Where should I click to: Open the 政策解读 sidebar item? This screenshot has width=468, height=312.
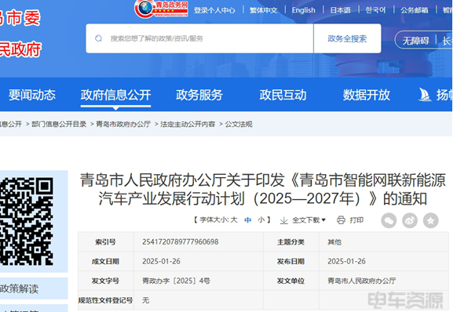click(19, 288)
